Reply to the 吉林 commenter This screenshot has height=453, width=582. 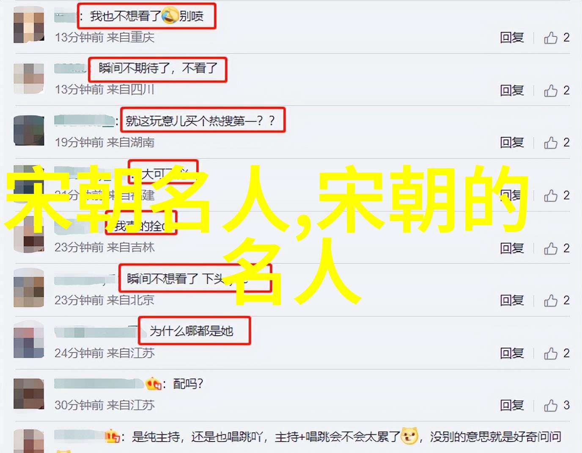point(512,248)
